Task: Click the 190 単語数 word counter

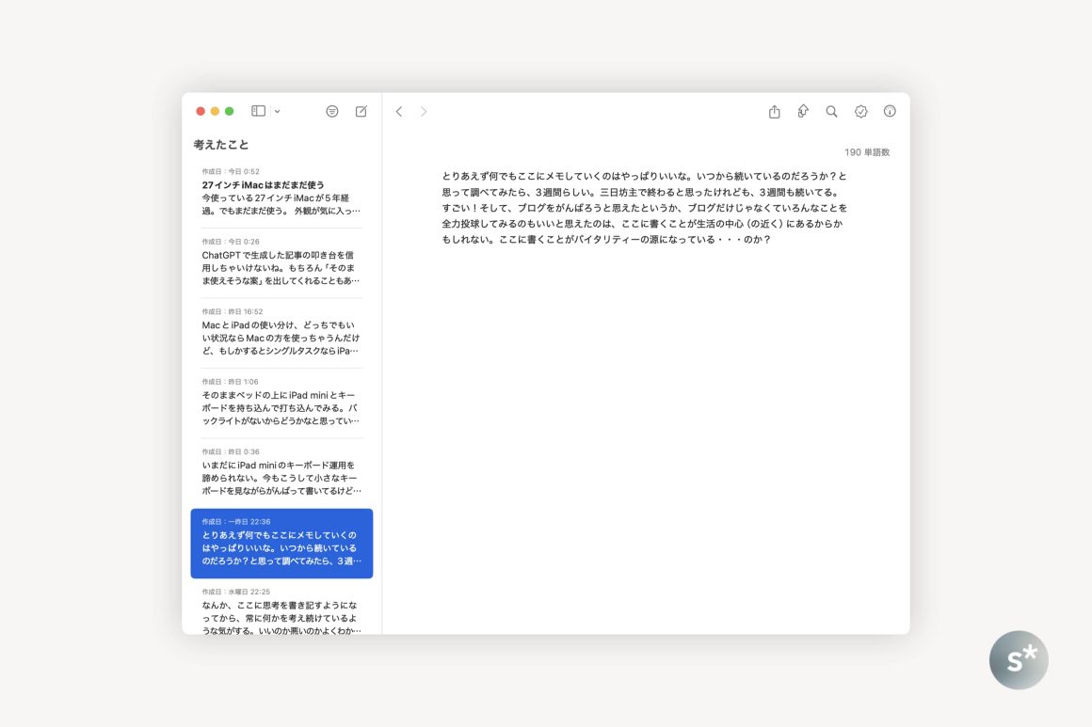Action: pyautogui.click(x=866, y=151)
